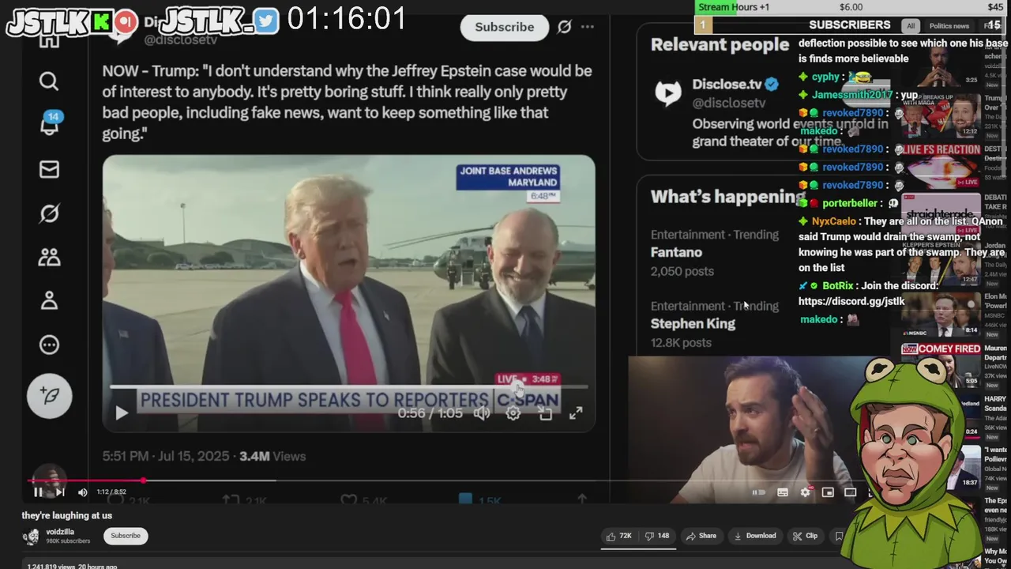Open recommended video thumbnail with 12:12 duration
This screenshot has height=569, width=1011.
pyautogui.click(x=941, y=115)
